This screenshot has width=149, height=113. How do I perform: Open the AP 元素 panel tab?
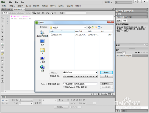(x=128, y=17)
